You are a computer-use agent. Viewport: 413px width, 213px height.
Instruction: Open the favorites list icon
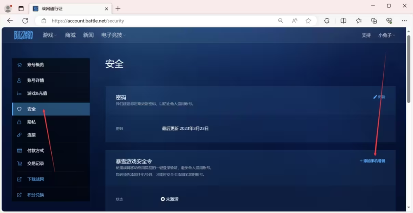click(x=359, y=21)
